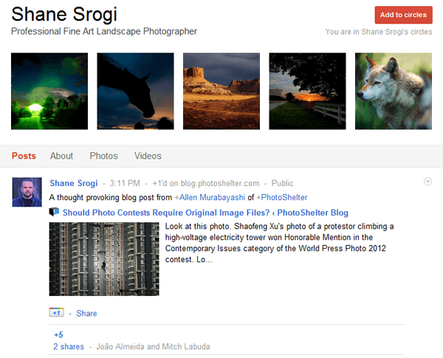Open the green glowing sunset photo thumbnail

point(49,91)
